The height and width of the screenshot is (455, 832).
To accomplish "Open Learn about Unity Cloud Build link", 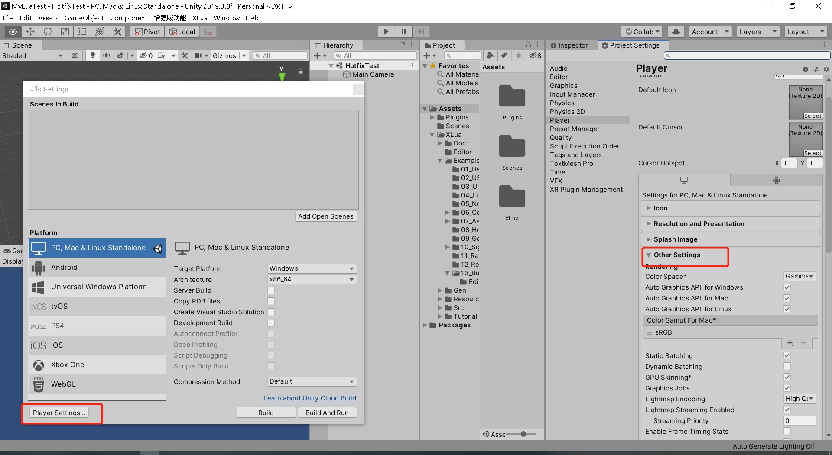I will coord(310,398).
